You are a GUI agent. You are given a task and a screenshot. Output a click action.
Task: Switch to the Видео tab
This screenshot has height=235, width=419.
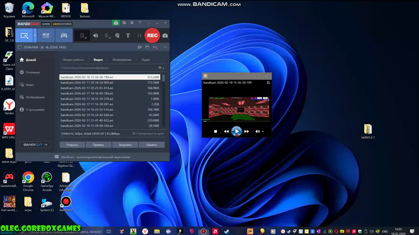tap(98, 60)
